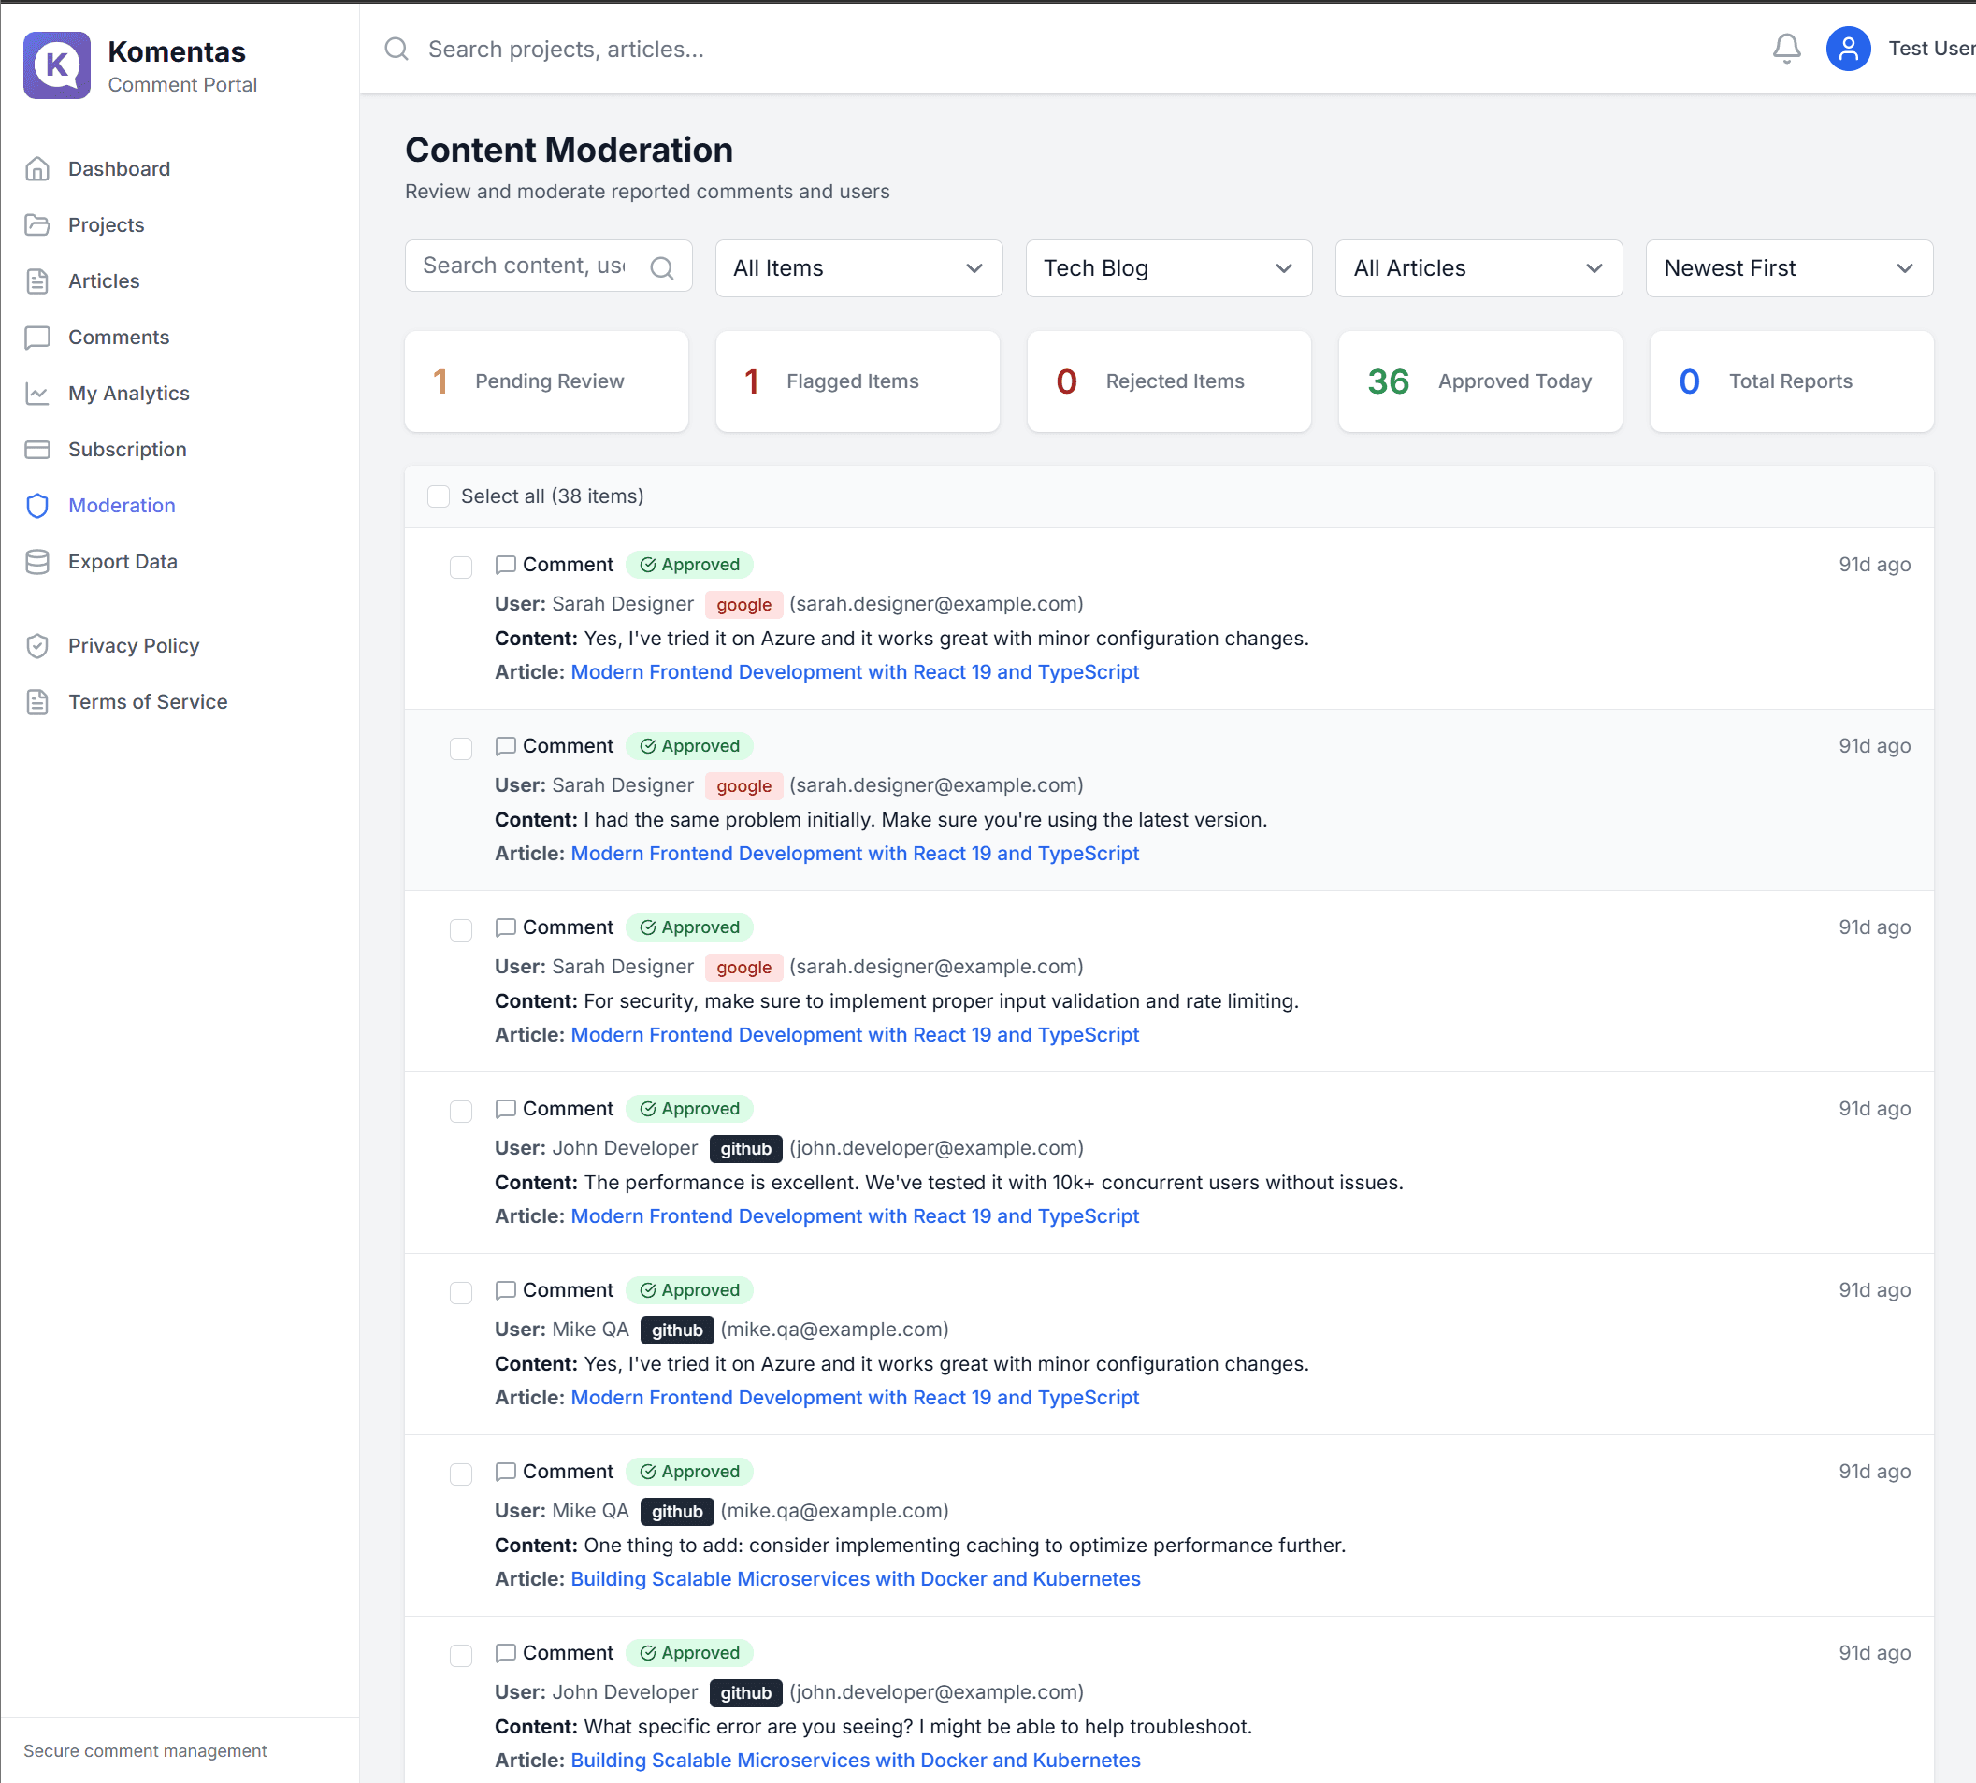Viewport: 1976px width, 1783px height.
Task: Select checkbox for John Developer performance comment
Action: [x=460, y=1111]
